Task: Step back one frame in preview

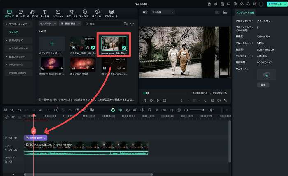Action: click(x=145, y=100)
